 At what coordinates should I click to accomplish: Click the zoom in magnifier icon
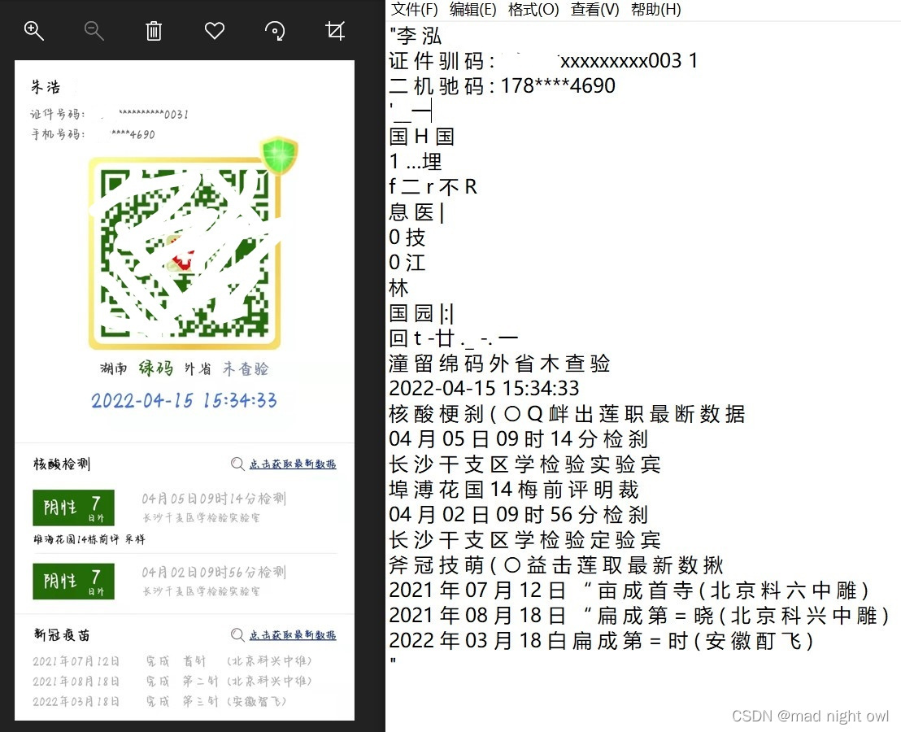coord(34,31)
